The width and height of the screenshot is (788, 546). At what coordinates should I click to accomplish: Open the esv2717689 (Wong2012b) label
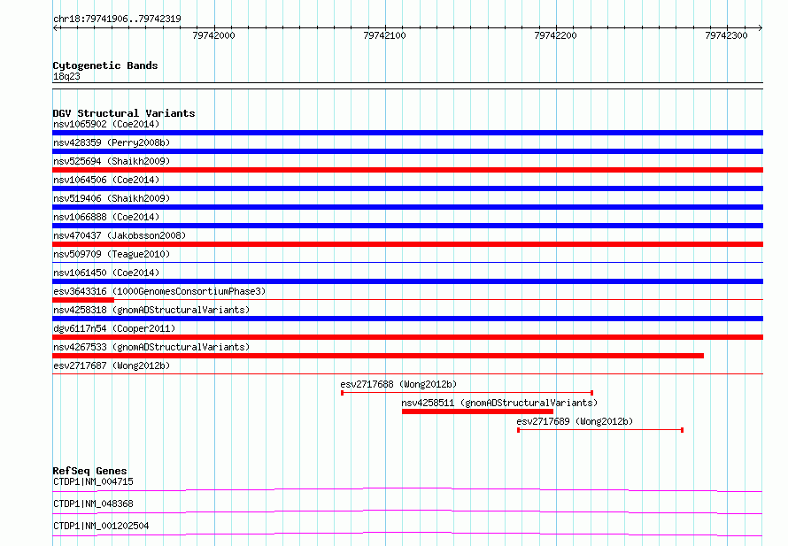click(575, 421)
